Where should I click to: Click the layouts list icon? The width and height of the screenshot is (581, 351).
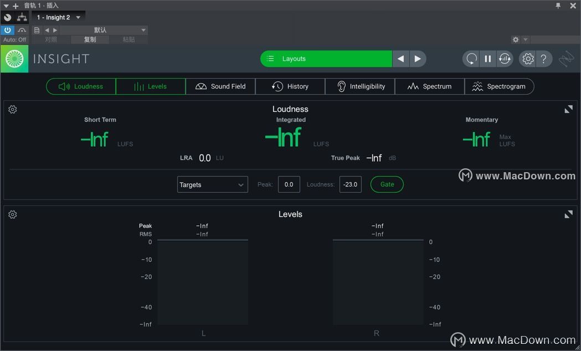[270, 59]
